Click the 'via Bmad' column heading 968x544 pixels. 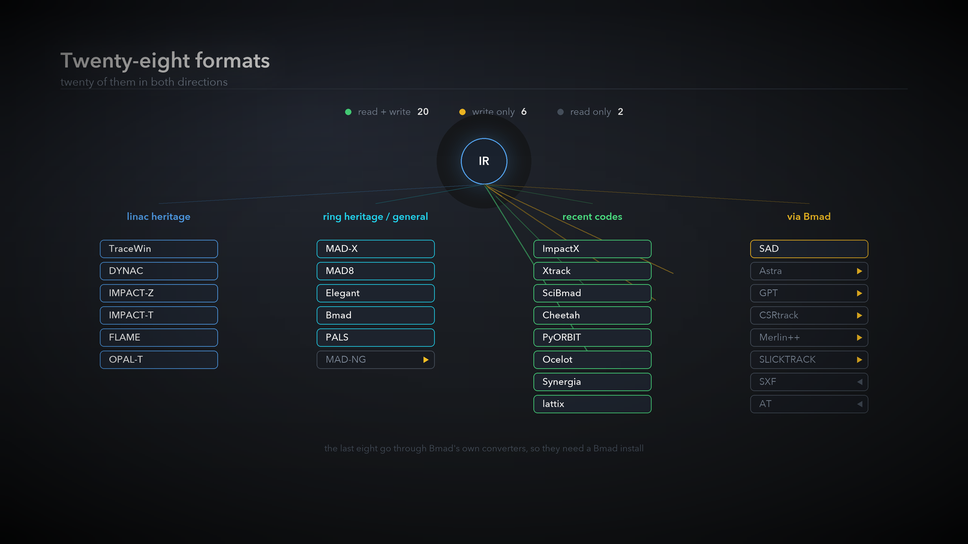(x=809, y=217)
